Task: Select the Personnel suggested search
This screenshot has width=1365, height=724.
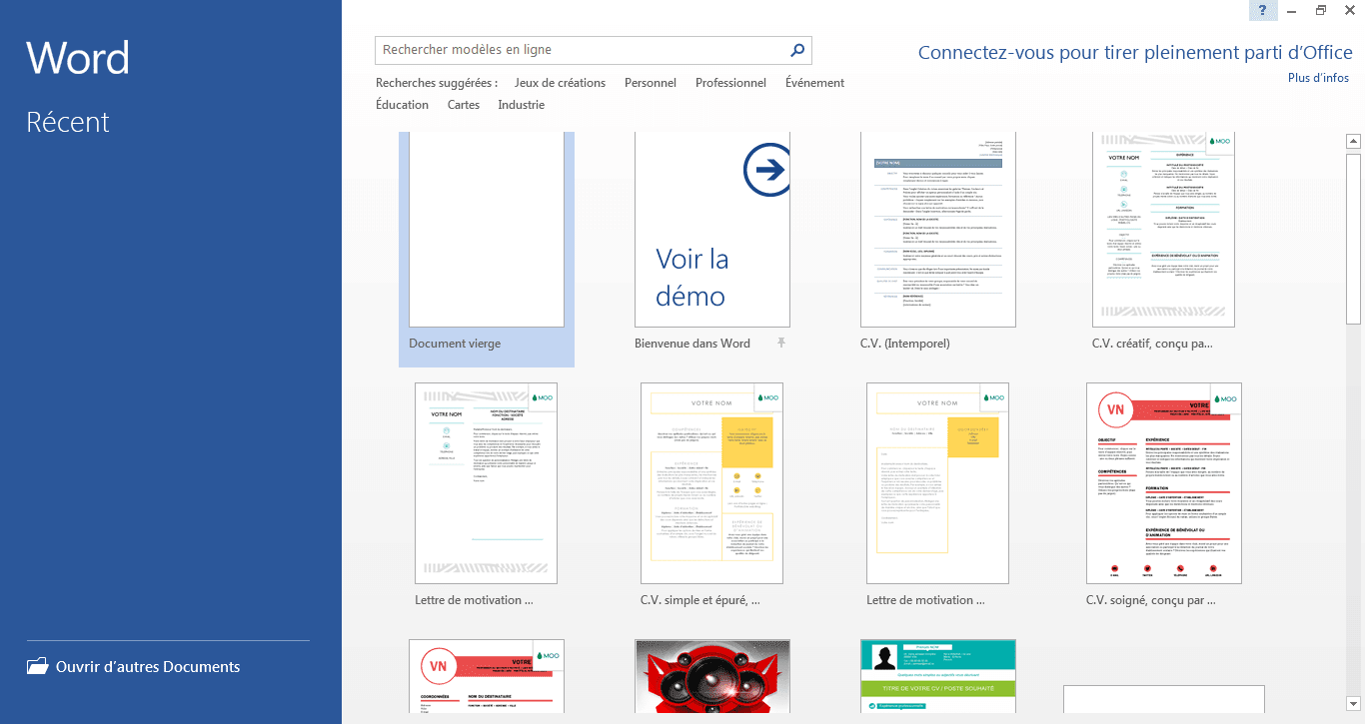Action: click(x=651, y=83)
